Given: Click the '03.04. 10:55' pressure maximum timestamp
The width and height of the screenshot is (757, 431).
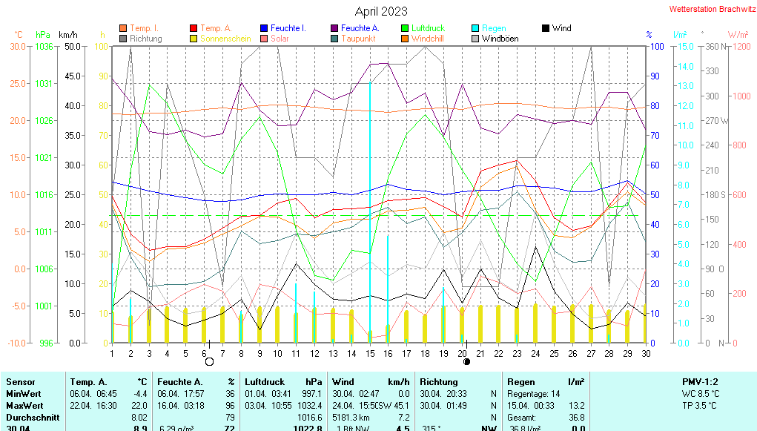Looking at the screenshot, I should [x=268, y=406].
